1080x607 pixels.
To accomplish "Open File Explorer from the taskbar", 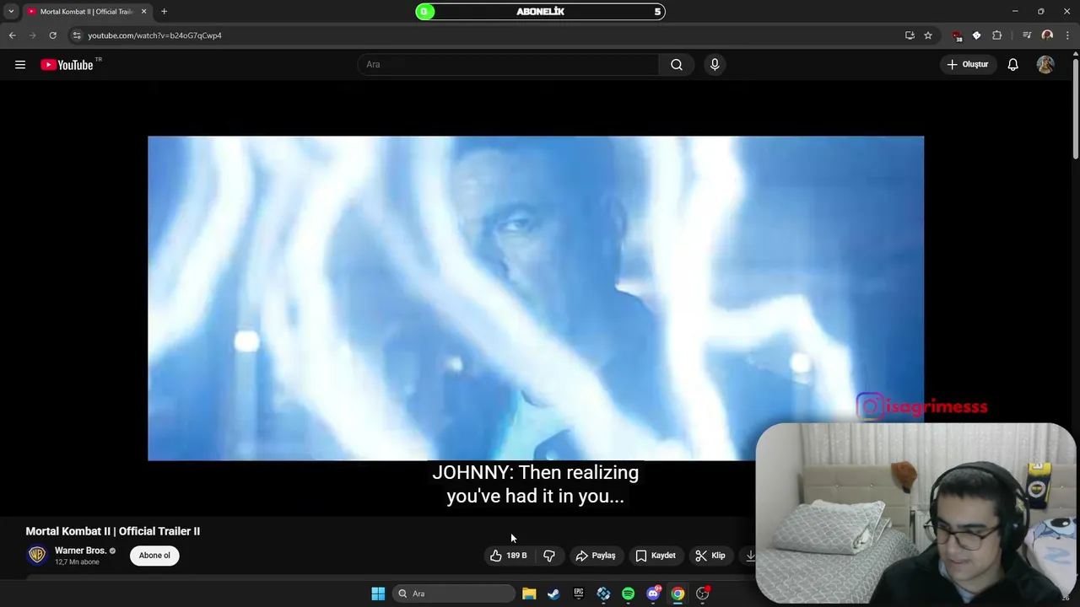I will point(529,594).
